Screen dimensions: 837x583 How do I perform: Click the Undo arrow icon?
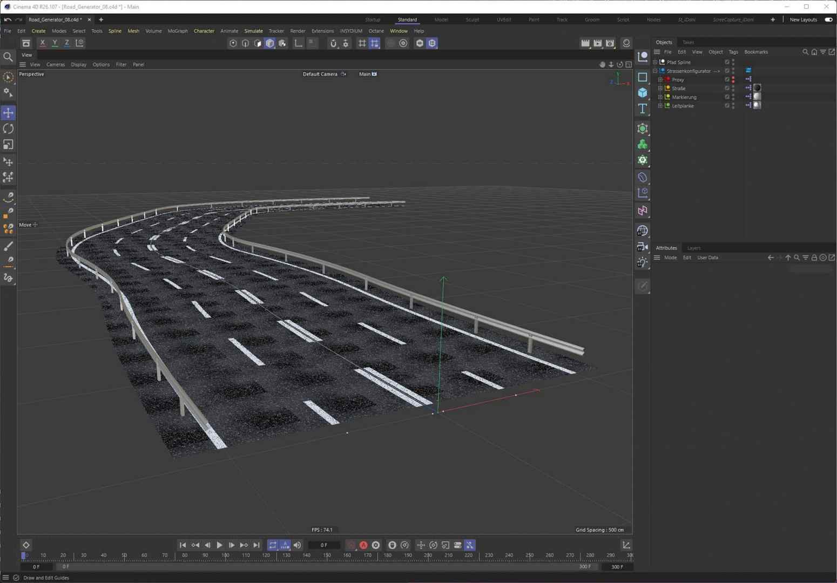(7, 19)
